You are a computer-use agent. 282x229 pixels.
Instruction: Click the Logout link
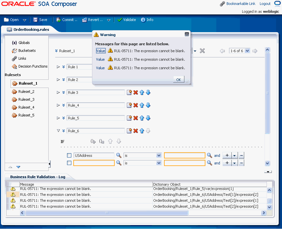265,4
